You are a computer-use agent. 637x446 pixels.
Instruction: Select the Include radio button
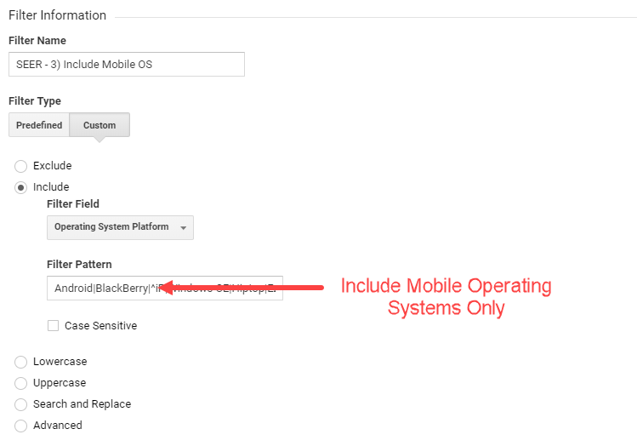point(21,187)
